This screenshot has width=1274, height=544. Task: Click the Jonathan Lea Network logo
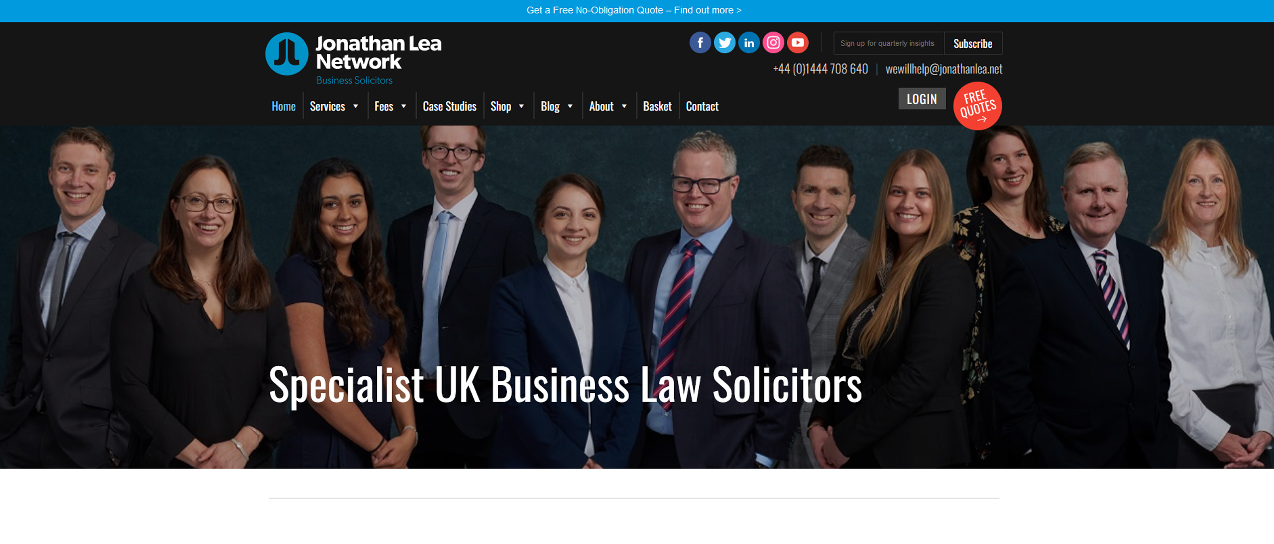(353, 58)
